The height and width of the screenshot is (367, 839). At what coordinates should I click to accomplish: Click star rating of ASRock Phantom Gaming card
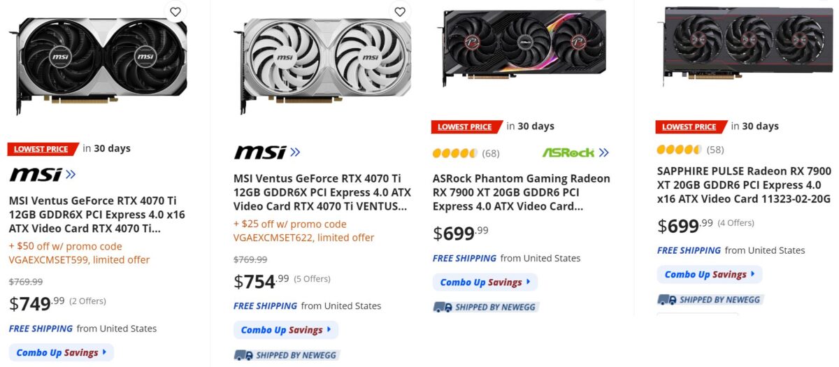click(x=454, y=153)
